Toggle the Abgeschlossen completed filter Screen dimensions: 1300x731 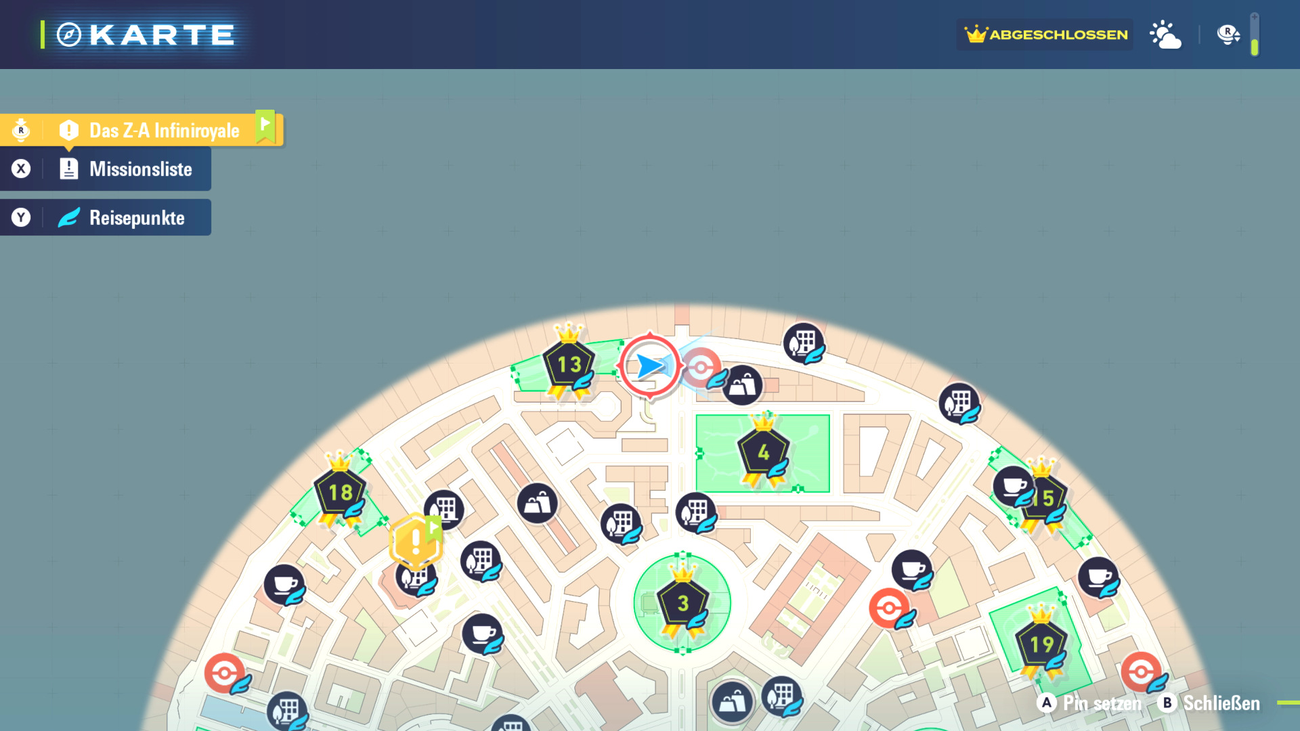[x=1045, y=35]
